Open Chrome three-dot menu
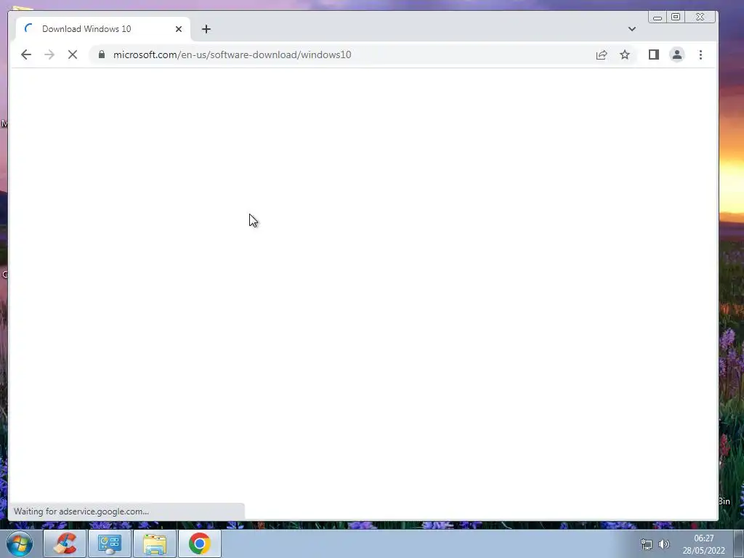This screenshot has width=744, height=558. pos(700,54)
